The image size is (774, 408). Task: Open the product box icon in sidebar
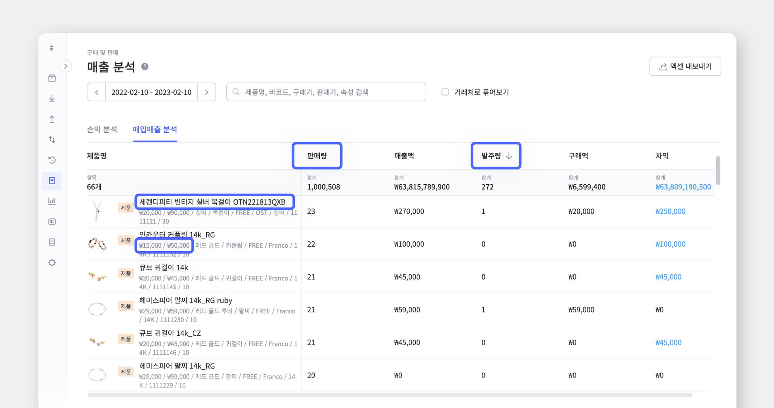click(x=52, y=77)
